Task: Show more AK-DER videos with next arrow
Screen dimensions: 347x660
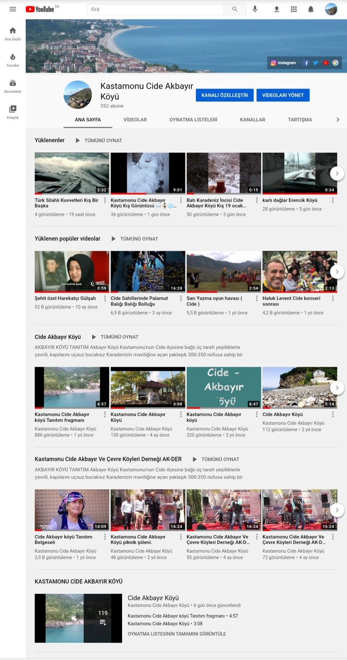Action: (337, 510)
